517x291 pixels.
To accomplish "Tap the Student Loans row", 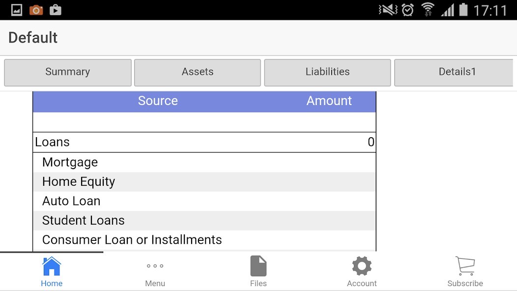I will (204, 221).
